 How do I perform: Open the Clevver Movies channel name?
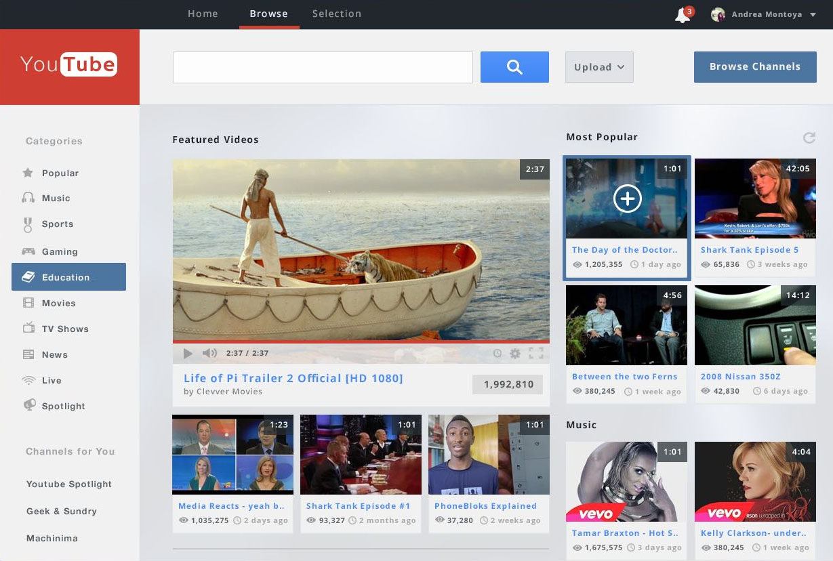pos(229,392)
